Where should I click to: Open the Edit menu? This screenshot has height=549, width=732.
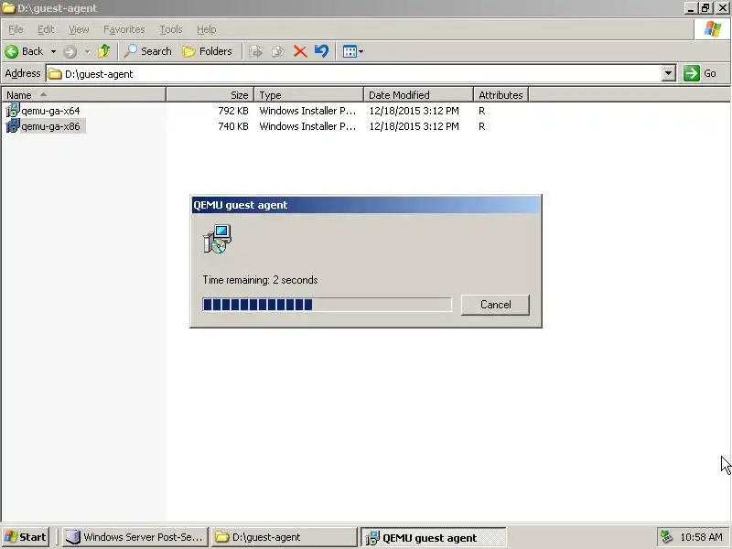pos(46,29)
